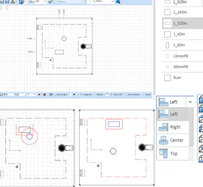Click the green checkmark icon in top toolbar
Viewport: 203px width, 187px height.
click(x=50, y=1)
